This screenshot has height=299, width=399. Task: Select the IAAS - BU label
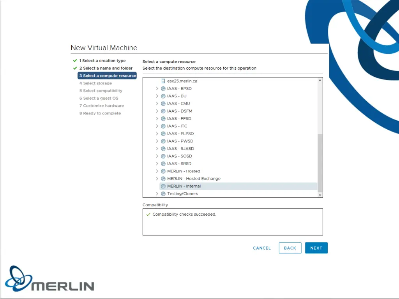coord(177,96)
